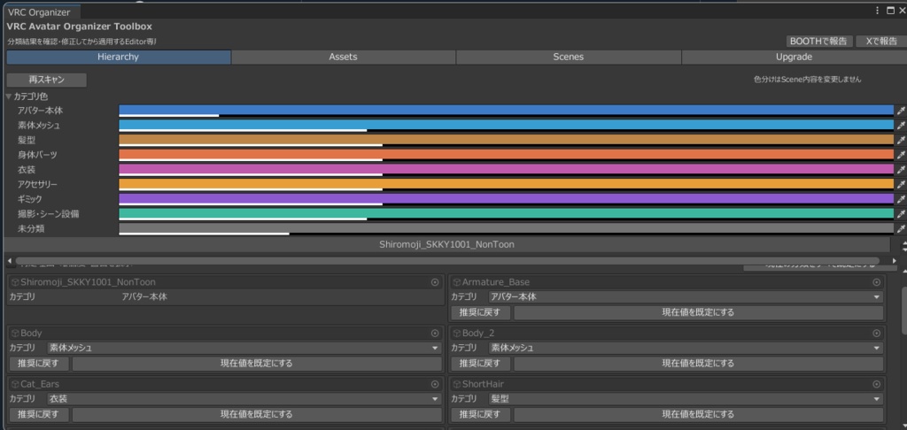The height and width of the screenshot is (430, 907).
Task: Click the Shiromoji_SKKY1001_NonToon object field
Action: point(226,282)
